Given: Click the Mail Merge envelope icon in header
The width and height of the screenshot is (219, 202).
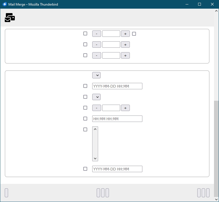Looking at the screenshot, I should coord(10,18).
